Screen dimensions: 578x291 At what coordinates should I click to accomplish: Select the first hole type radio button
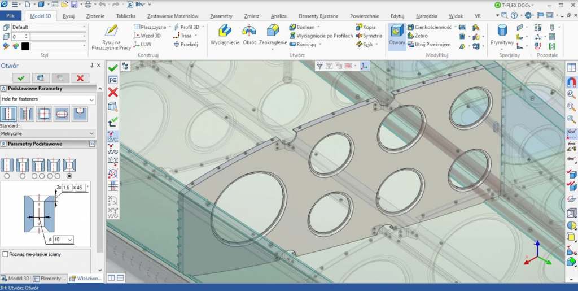tap(6, 176)
